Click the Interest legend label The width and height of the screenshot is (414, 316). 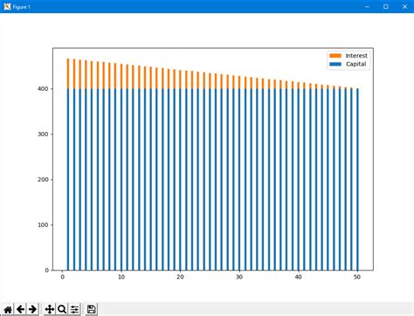coord(356,56)
